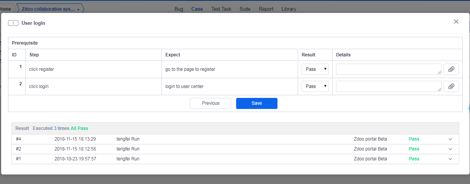Select run row dated 2018-11-15 18:13:29
The image size is (470, 184).
[75, 139]
